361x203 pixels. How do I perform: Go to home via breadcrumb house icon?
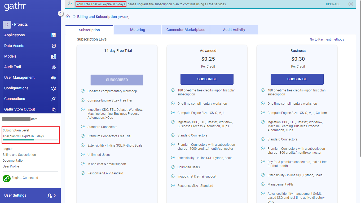[x=68, y=16]
